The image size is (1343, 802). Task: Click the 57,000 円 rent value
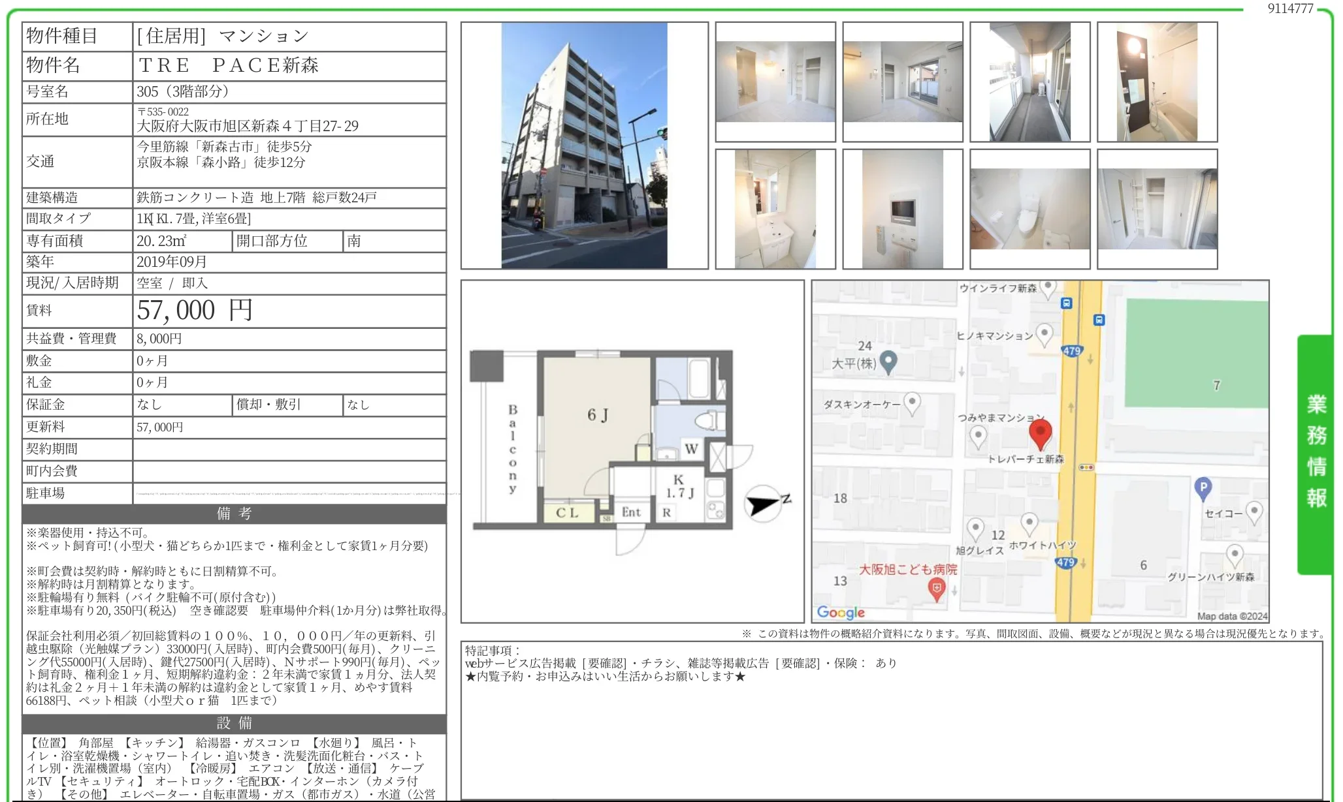click(x=195, y=311)
